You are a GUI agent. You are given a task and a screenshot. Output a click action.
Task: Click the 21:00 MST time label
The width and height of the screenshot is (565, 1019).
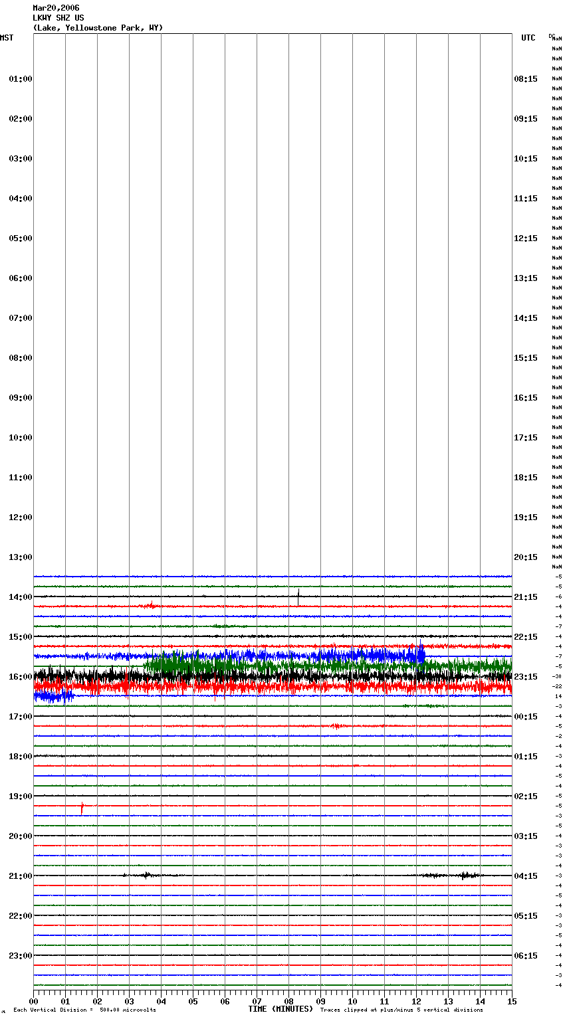point(21,876)
